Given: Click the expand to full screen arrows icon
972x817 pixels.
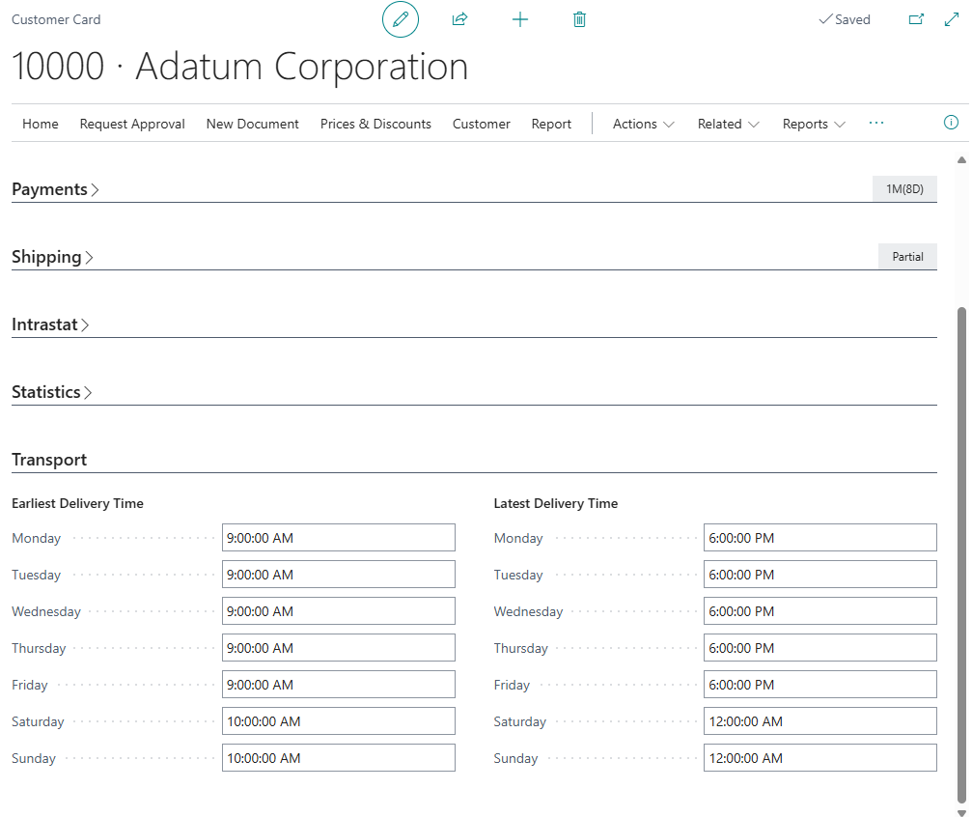Looking at the screenshot, I should coord(951,19).
